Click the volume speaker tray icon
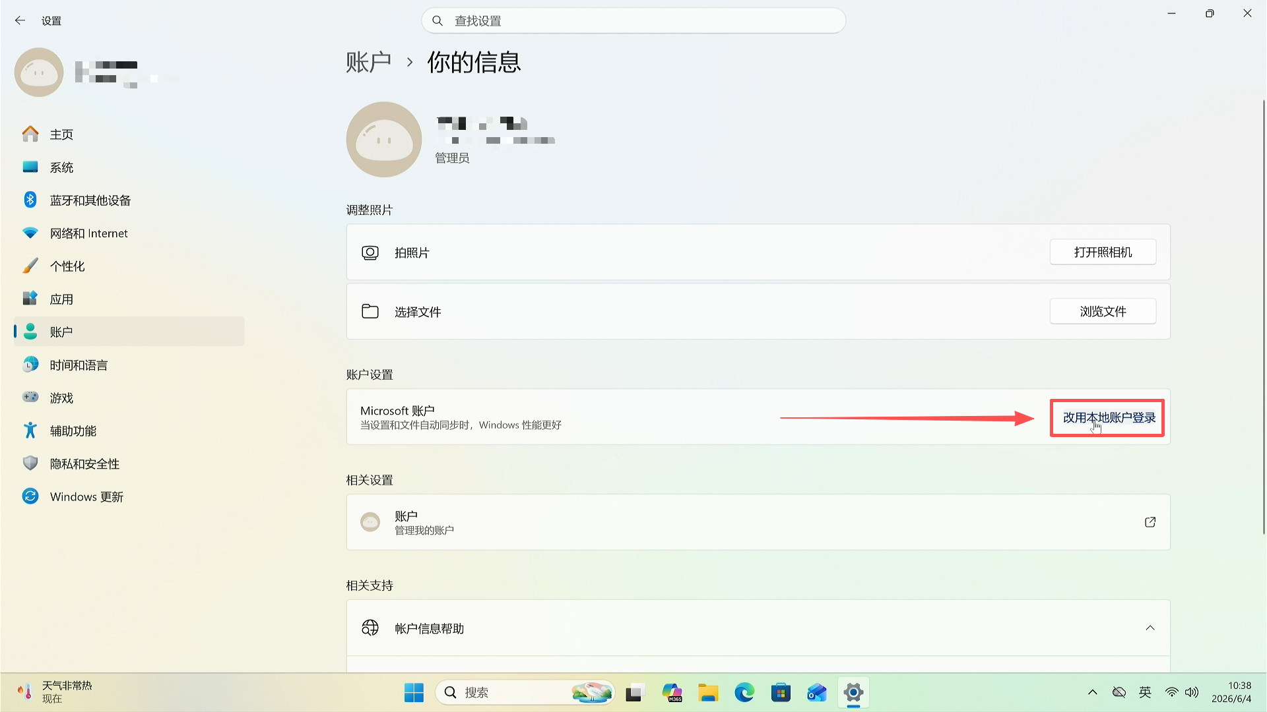1267x712 pixels. click(1192, 692)
